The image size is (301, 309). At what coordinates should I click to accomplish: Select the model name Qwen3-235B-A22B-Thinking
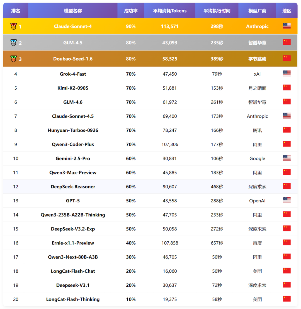[x=73, y=215]
